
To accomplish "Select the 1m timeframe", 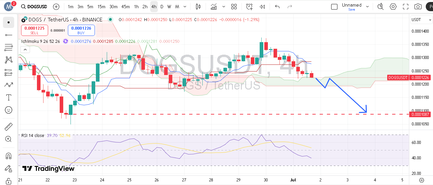I will pyautogui.click(x=71, y=7).
